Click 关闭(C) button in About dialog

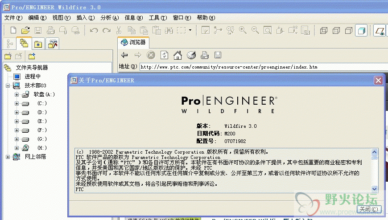(x=369, y=209)
